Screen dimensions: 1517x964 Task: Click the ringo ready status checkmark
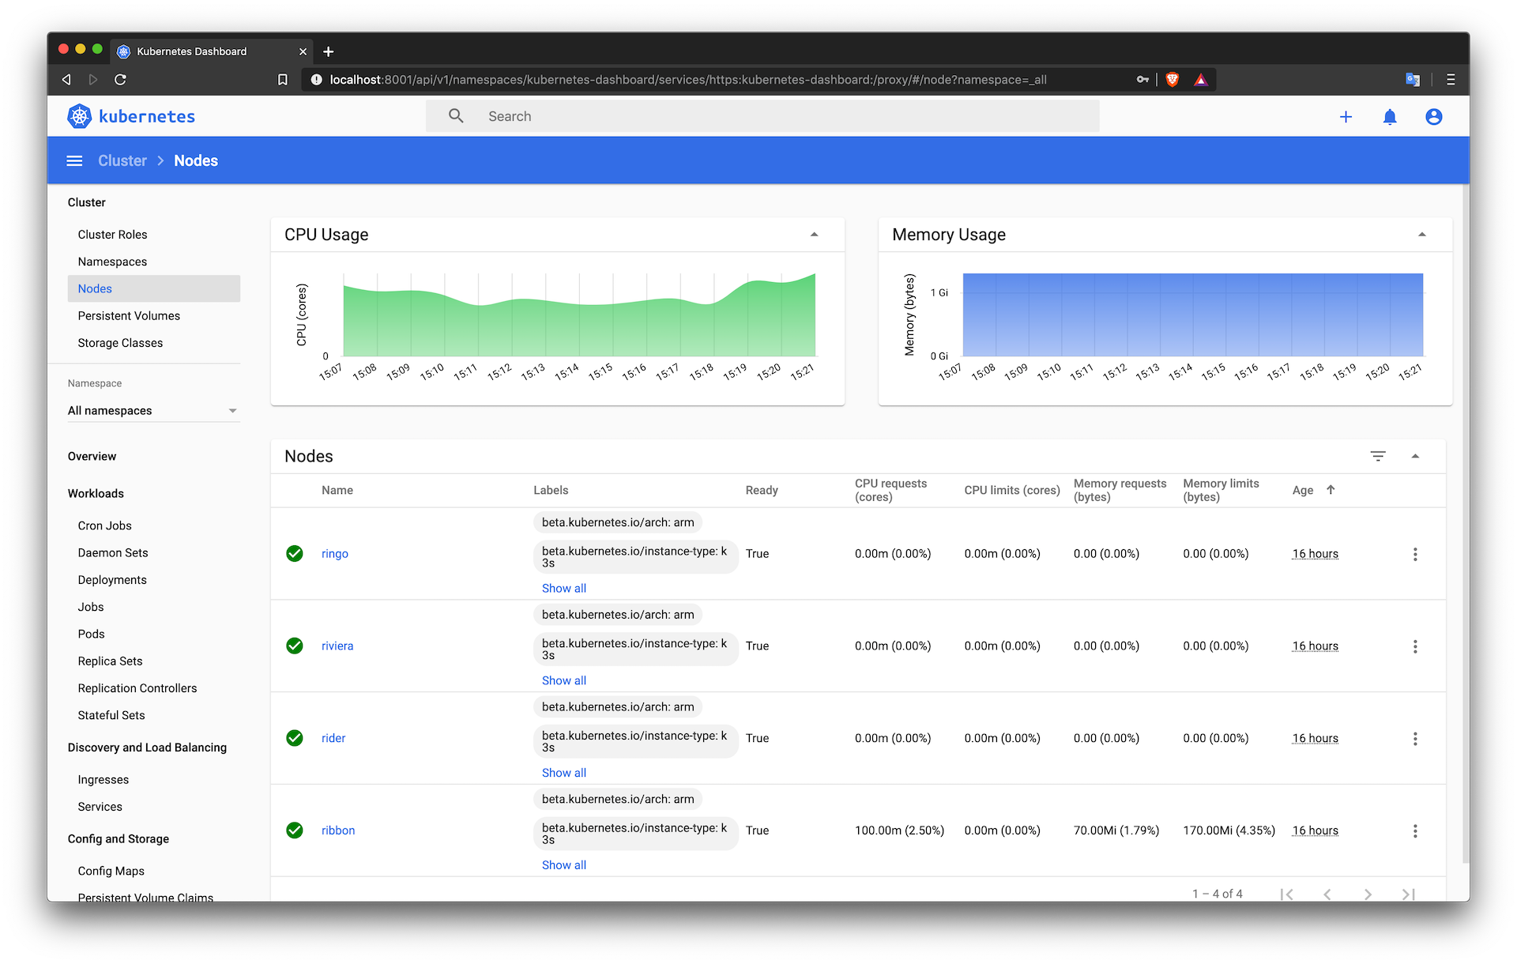295,554
